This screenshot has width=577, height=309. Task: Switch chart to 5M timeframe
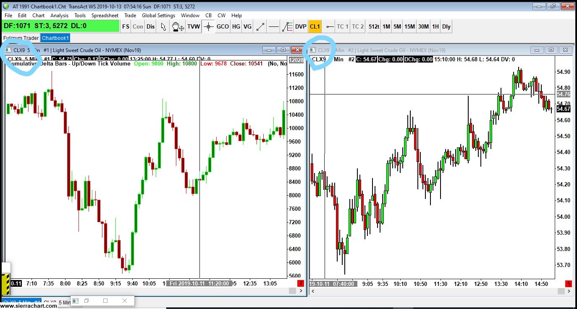397,26
